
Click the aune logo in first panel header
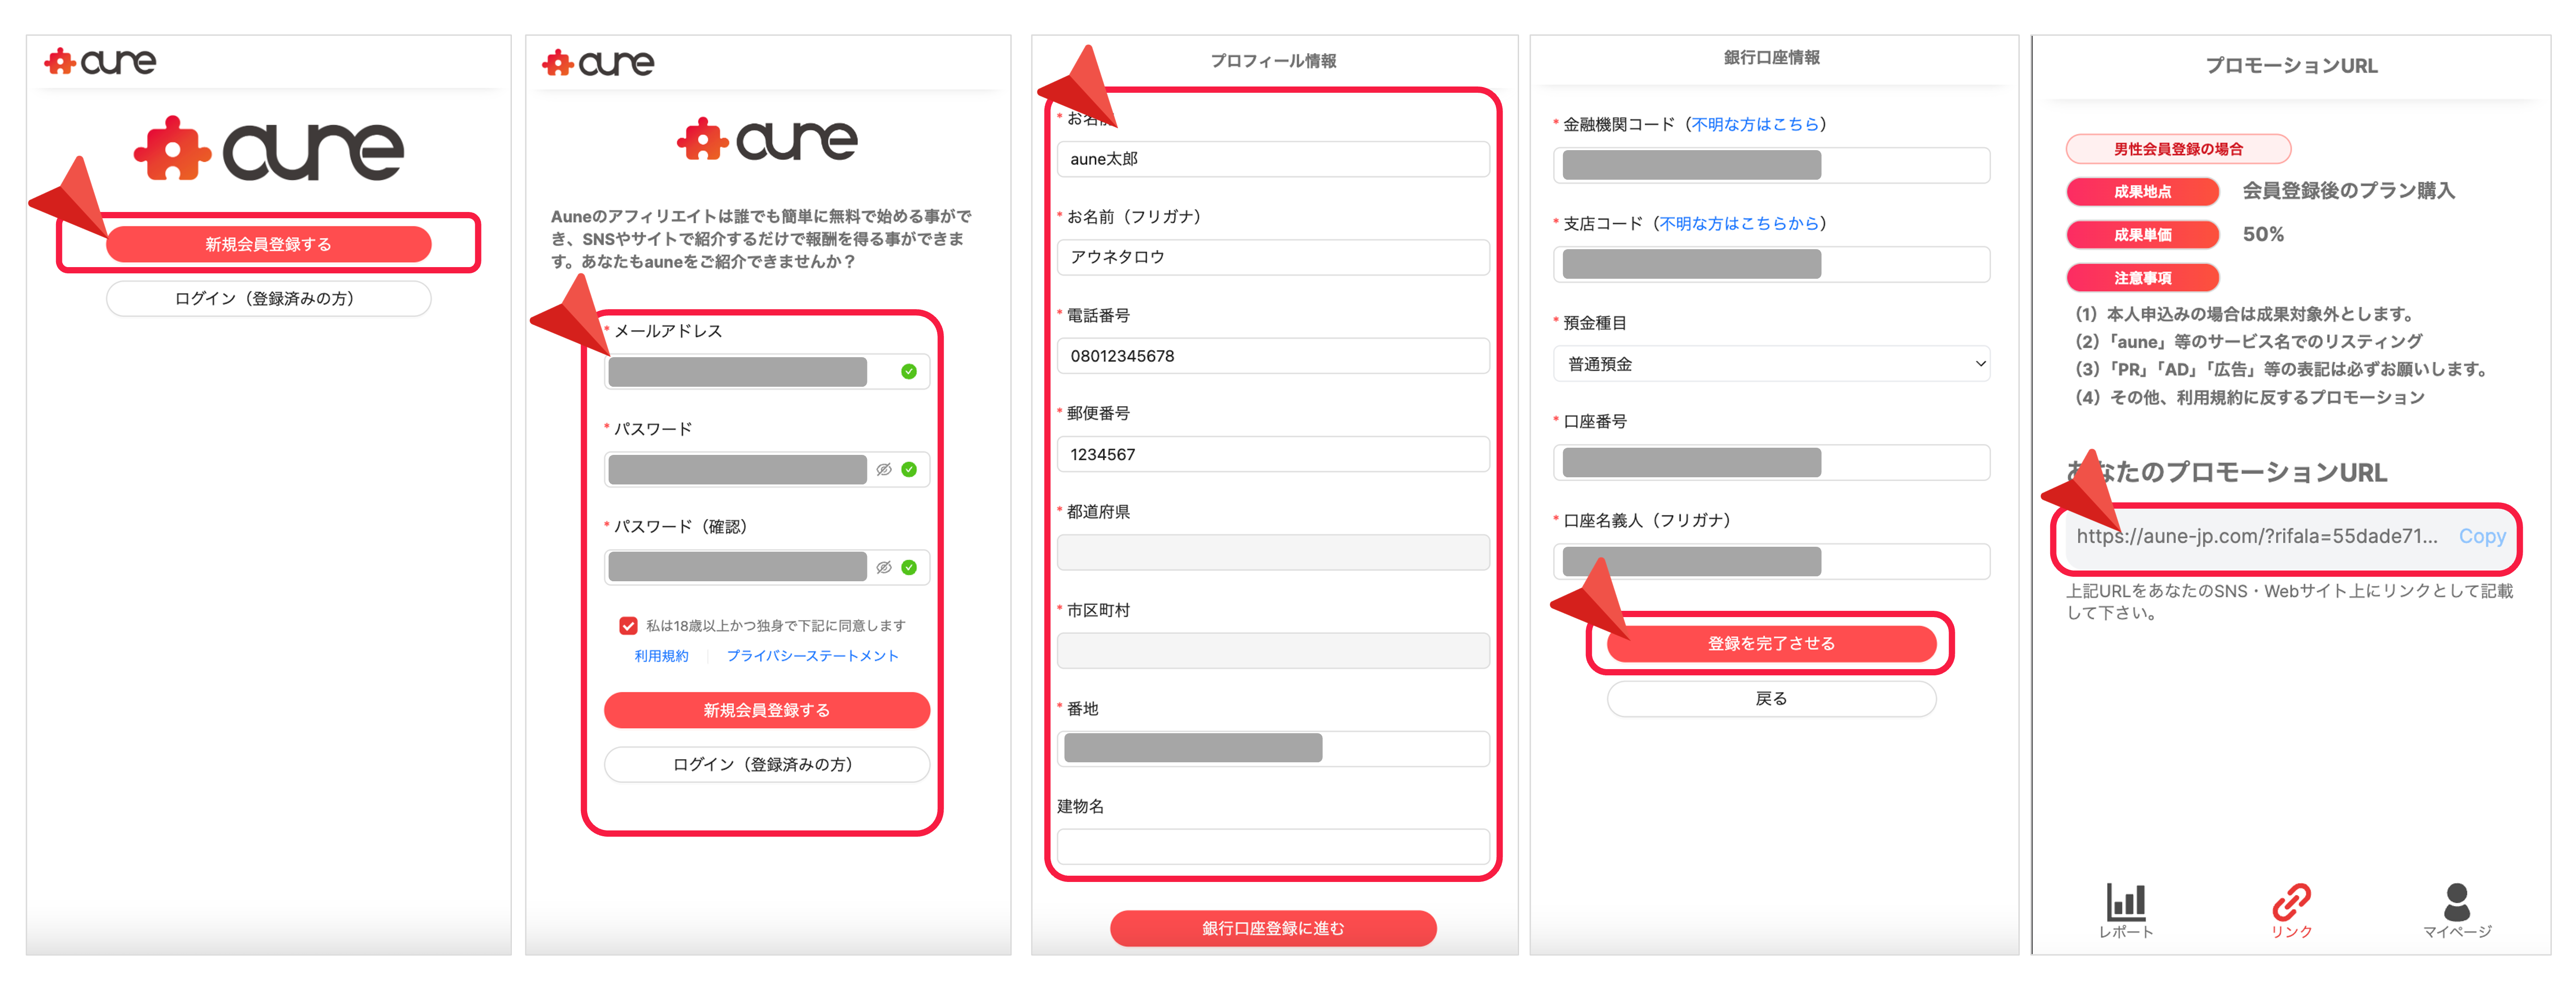point(100,62)
